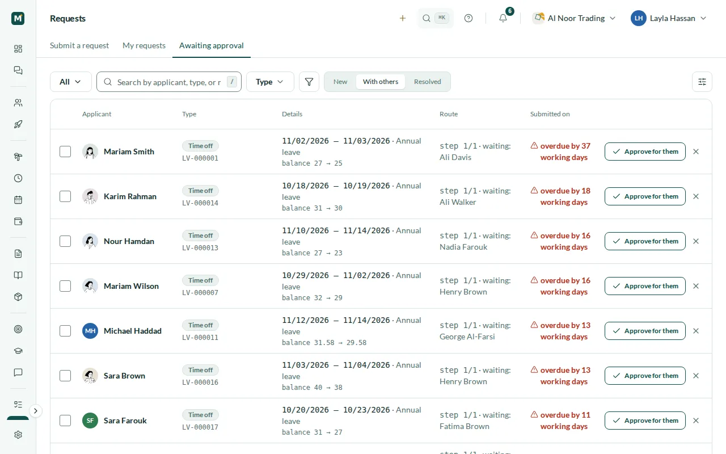The width and height of the screenshot is (726, 454).
Task: Focus the search by applicant field
Action: pos(169,82)
